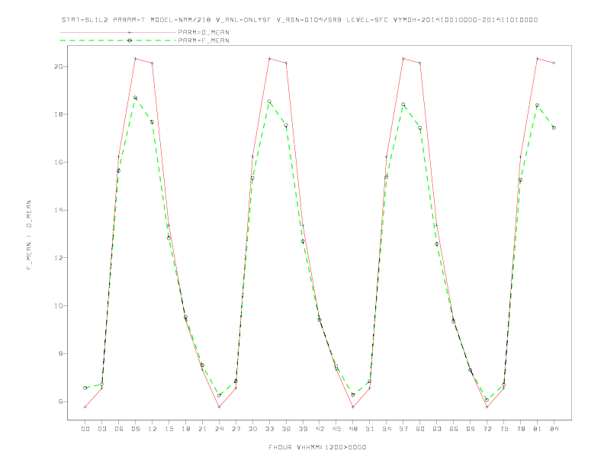The height and width of the screenshot is (467, 604).
Task: Click x-axis tick label 30
Action: (x=252, y=429)
